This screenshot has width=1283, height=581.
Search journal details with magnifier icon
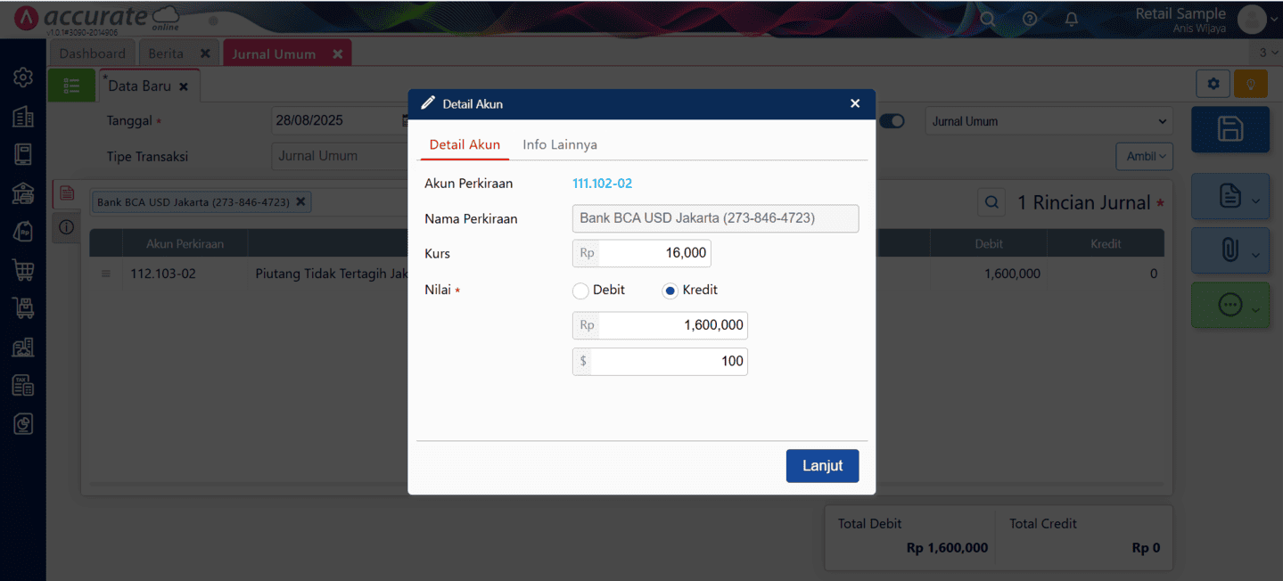click(x=991, y=203)
